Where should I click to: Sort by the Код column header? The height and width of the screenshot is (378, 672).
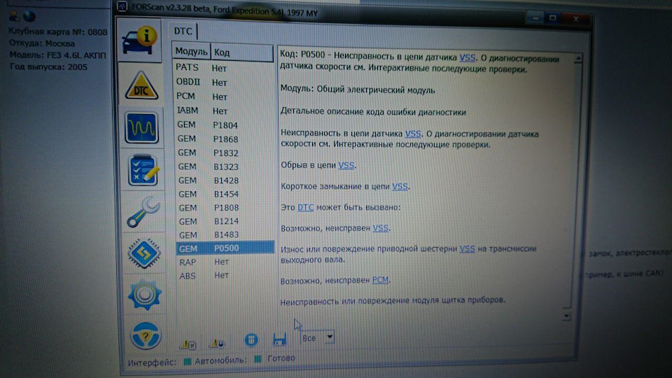(242, 52)
